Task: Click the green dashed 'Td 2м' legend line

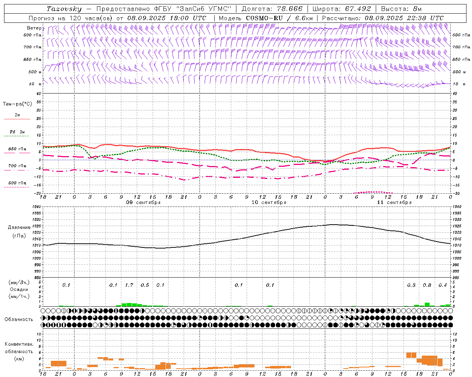Action: click(16, 136)
